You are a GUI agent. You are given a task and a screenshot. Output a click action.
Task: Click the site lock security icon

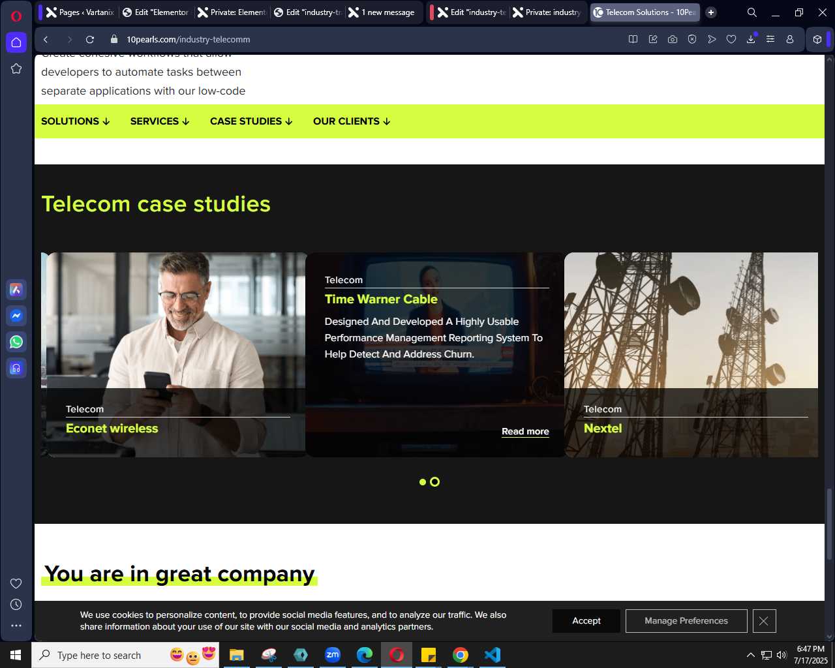pyautogui.click(x=114, y=39)
